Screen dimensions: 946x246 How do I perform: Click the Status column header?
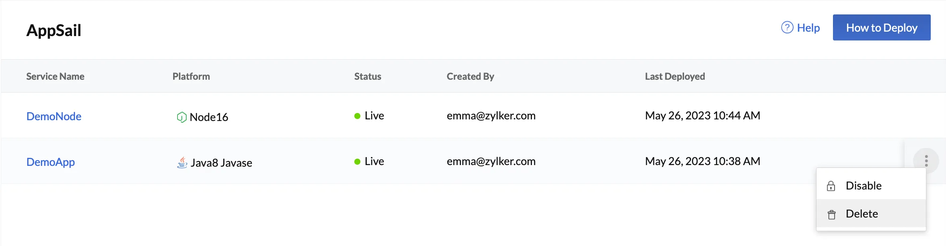[368, 76]
